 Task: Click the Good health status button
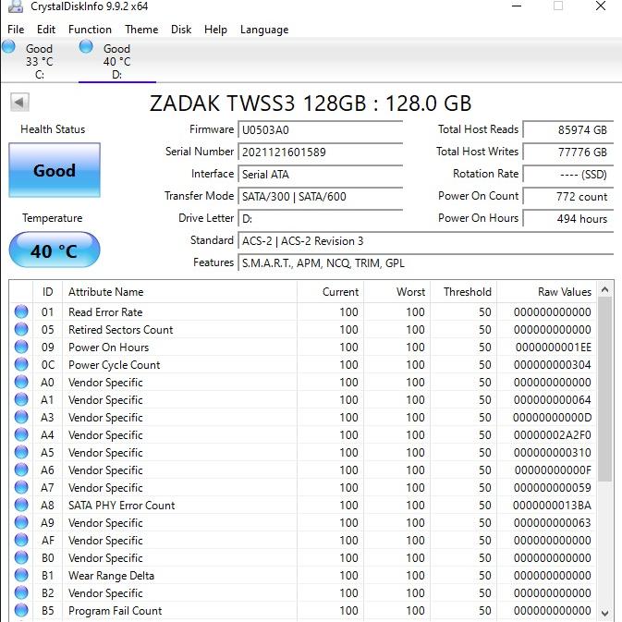(x=55, y=170)
